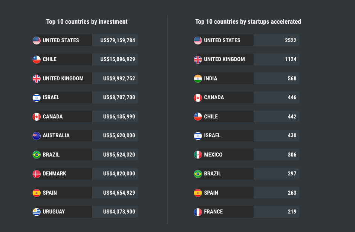This screenshot has width=355, height=232.
Task: Click the US$15,096,929 amount for Chile
Action: click(118, 59)
